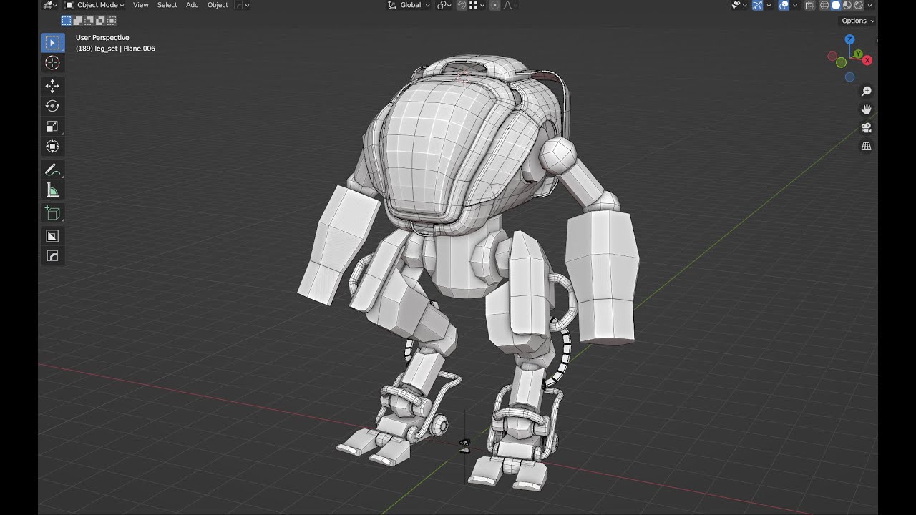Select the Select Box tool
Viewport: 916px width, 515px height.
(x=52, y=43)
